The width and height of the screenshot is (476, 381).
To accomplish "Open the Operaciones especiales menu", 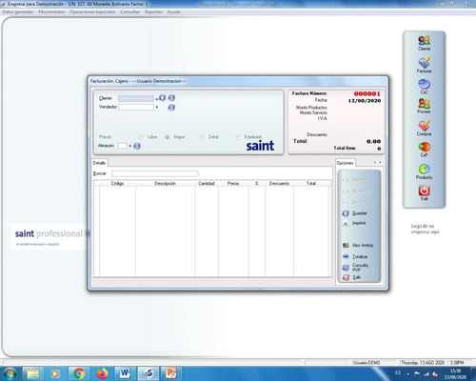I will click(92, 11).
